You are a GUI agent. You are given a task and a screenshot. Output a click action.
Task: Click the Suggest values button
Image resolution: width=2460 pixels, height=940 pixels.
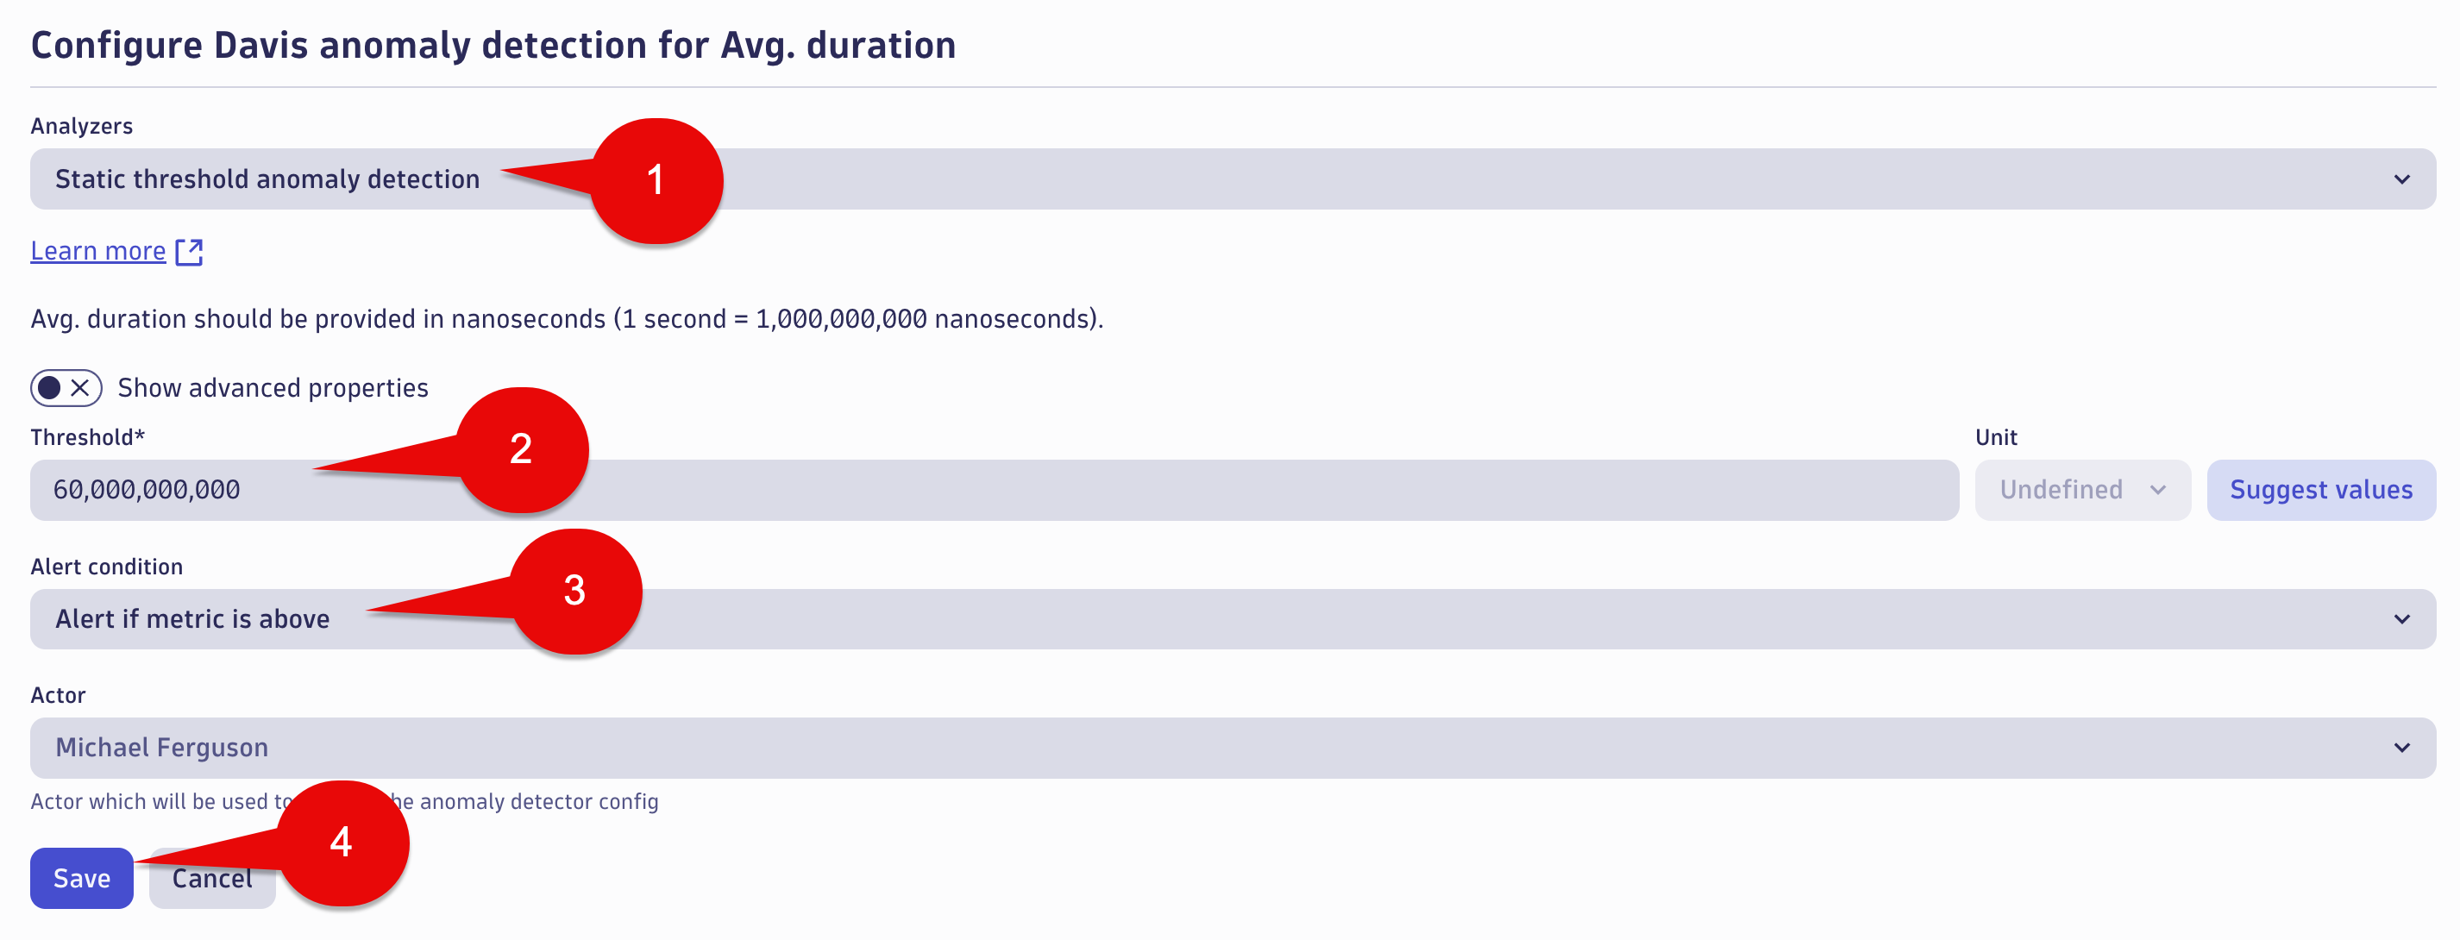[2320, 491]
